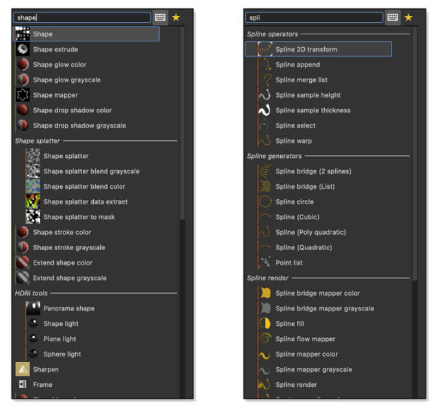Select the Shape mapper icon
The image size is (440, 410).
click(x=23, y=95)
